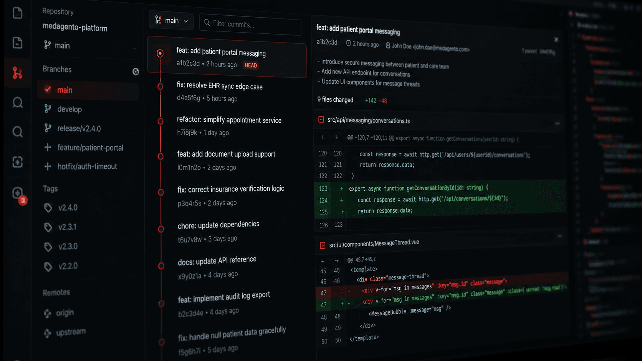Expand context above line 45 hunk
Image resolution: width=642 pixels, height=361 pixels.
point(323,261)
